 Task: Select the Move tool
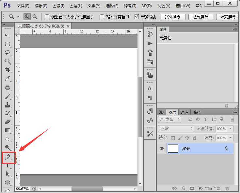pos(8,35)
